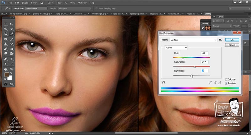Open the Master channel dropdown
251x135 pixels.
coord(176,48)
